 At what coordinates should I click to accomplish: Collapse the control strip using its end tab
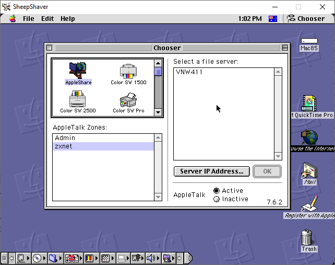click(188, 258)
